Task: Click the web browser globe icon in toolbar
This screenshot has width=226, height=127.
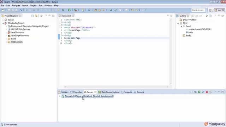Action: pos(111,10)
